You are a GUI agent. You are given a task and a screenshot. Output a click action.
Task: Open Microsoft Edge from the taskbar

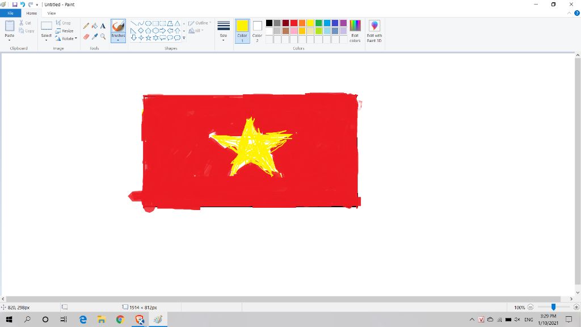click(83, 319)
